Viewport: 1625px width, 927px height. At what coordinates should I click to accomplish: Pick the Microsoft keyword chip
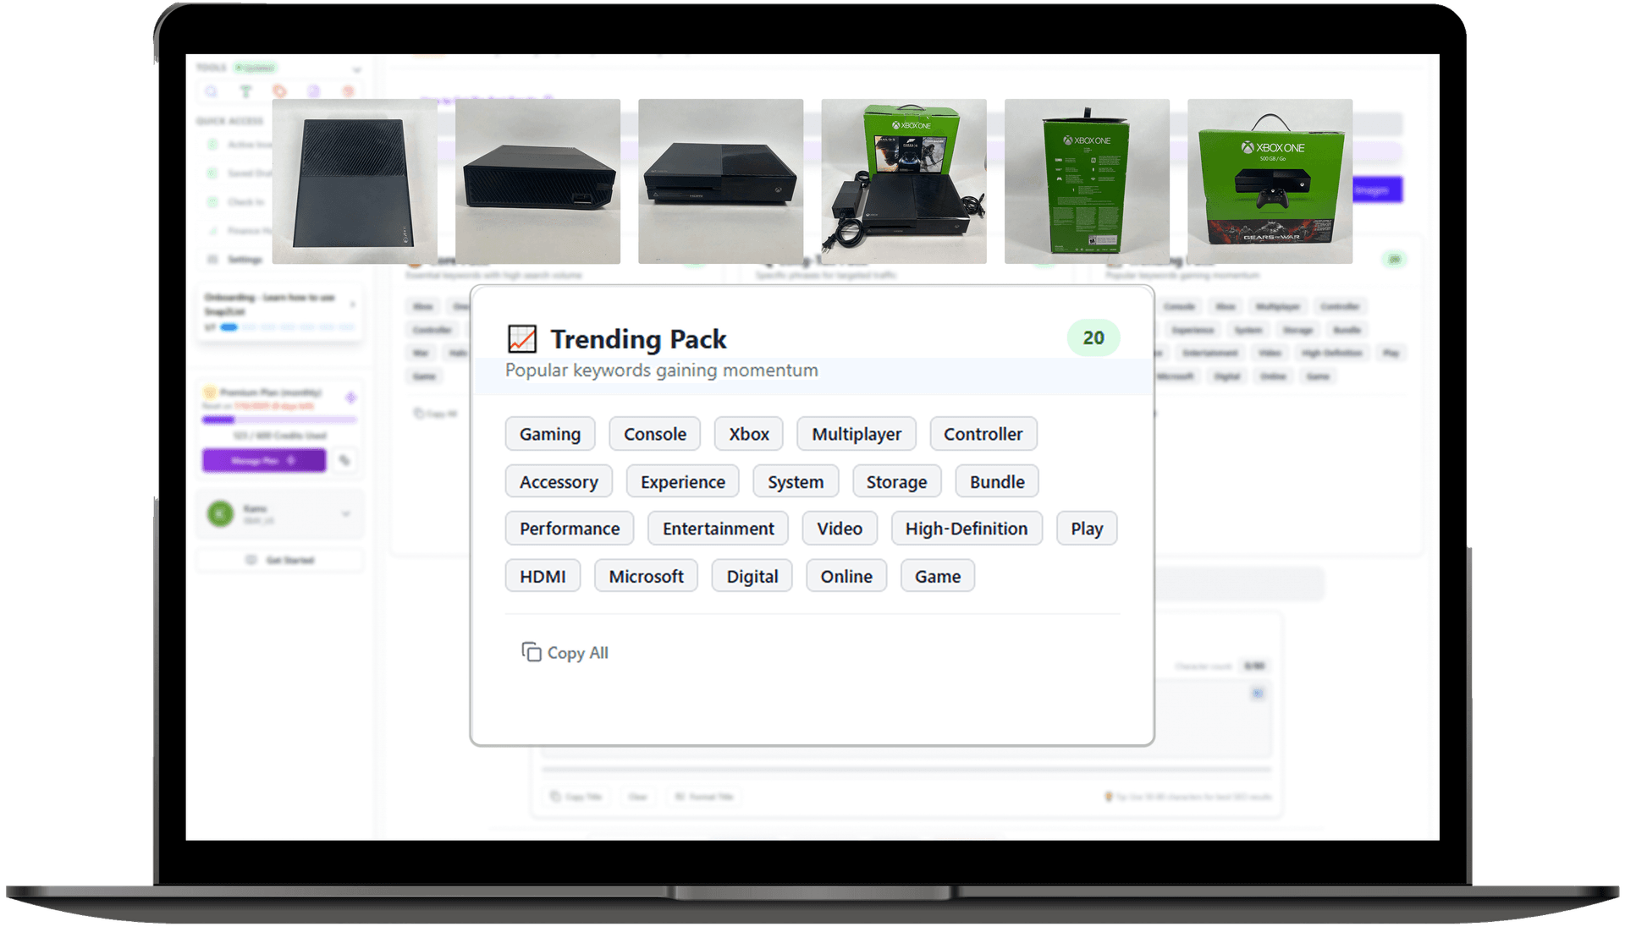coord(646,576)
